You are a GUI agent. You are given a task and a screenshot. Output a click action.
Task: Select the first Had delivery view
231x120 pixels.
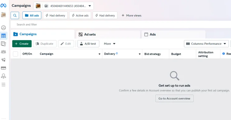click(55, 16)
